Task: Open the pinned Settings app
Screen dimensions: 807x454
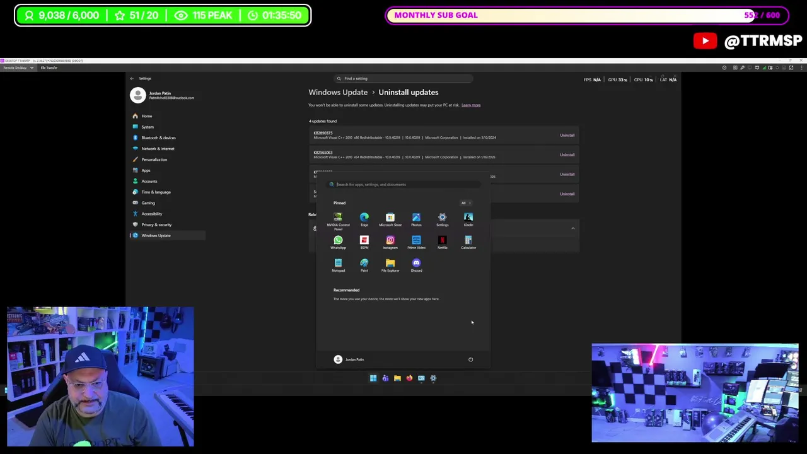Action: [443, 219]
